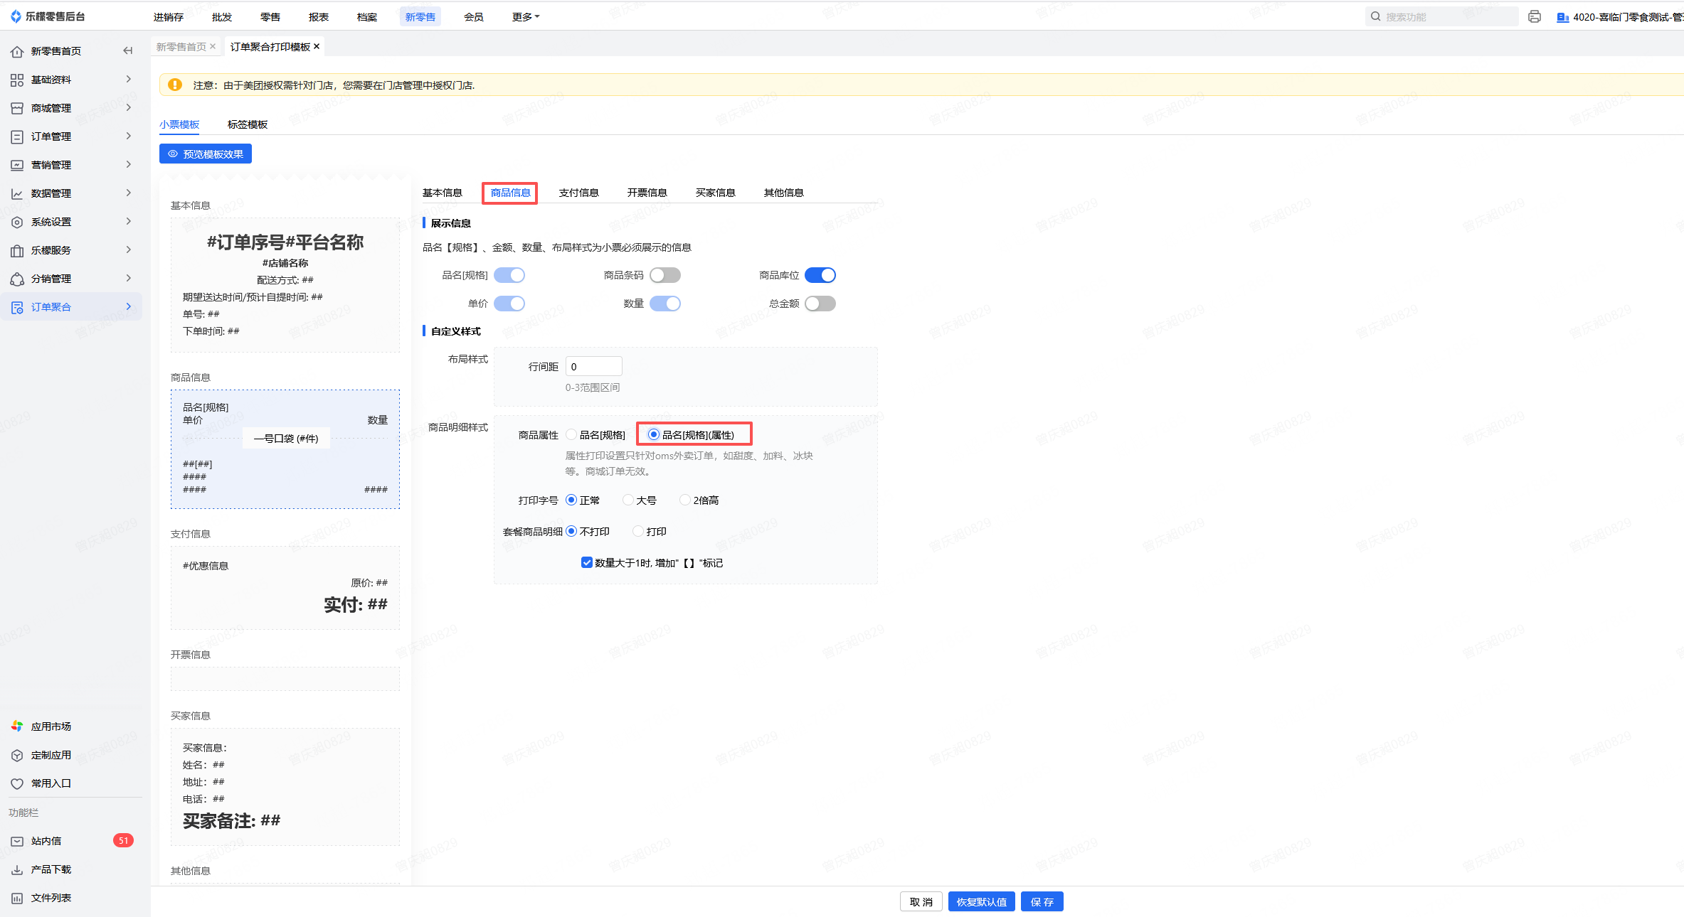Screen dimensions: 1684x917
Task: Switch to the 标签模板 tab
Action: click(x=248, y=124)
